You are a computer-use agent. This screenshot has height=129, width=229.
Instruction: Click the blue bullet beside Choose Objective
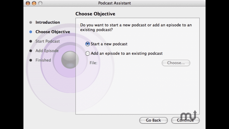coord(31,32)
